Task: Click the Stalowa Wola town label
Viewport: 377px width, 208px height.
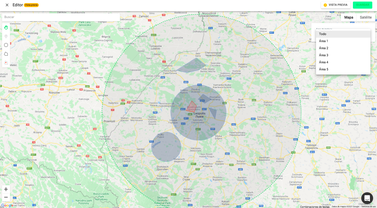Action: 58,32
